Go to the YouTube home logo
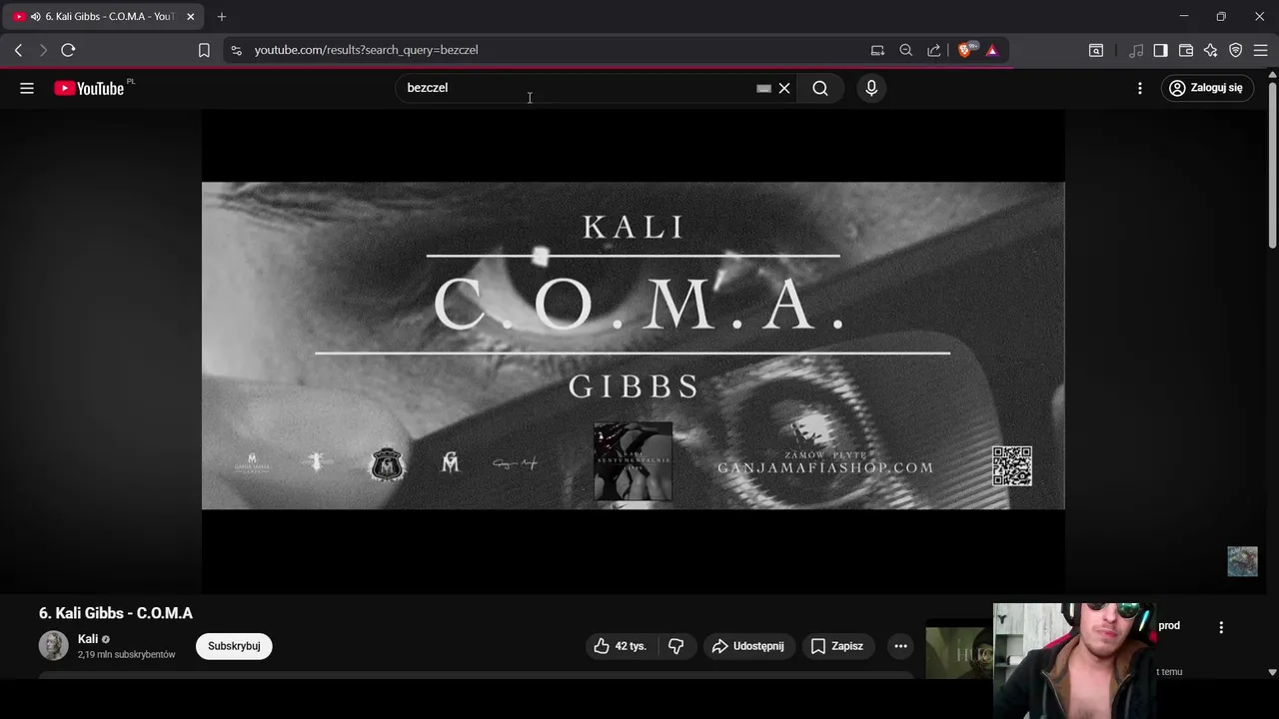Screen dimensions: 1279x719 tap(89, 88)
